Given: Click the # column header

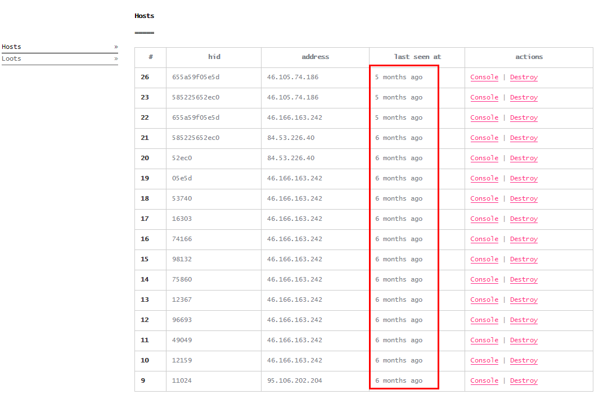Looking at the screenshot, I should click(x=151, y=57).
